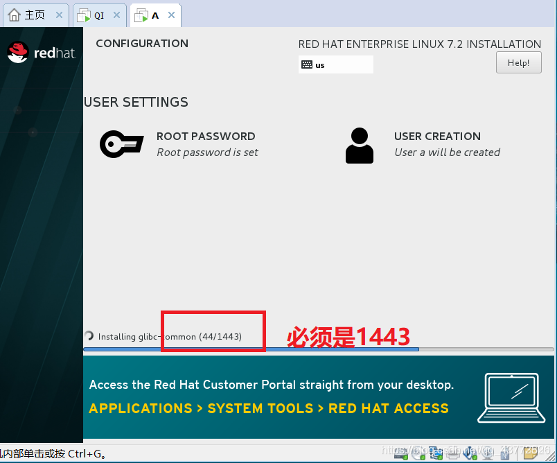
Task: Click the CD/DVD drive status bar icon
Action: pos(418,453)
